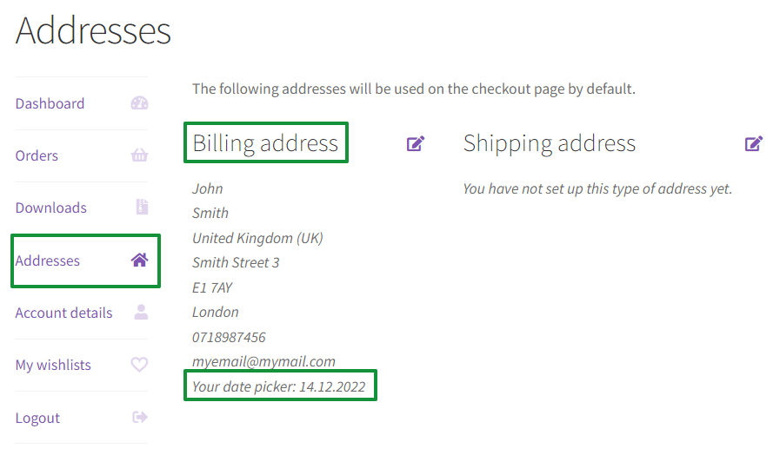Open the Dashboard menu item
The image size is (780, 455).
coord(50,103)
